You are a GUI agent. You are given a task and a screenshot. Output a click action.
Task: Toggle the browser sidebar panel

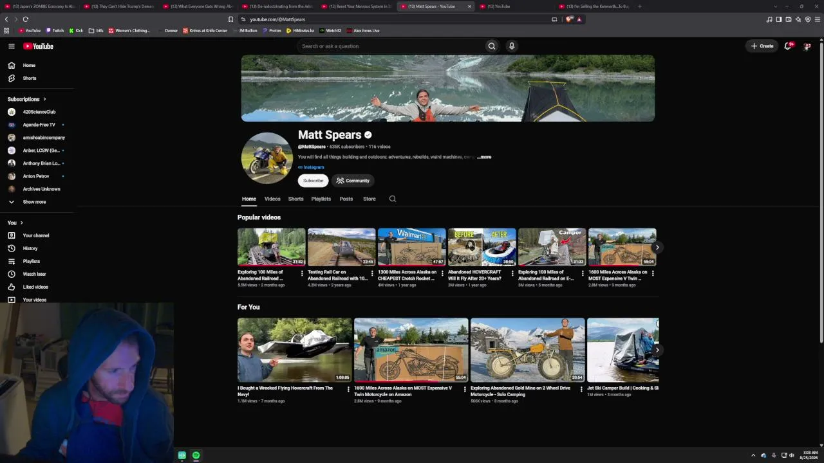779,19
